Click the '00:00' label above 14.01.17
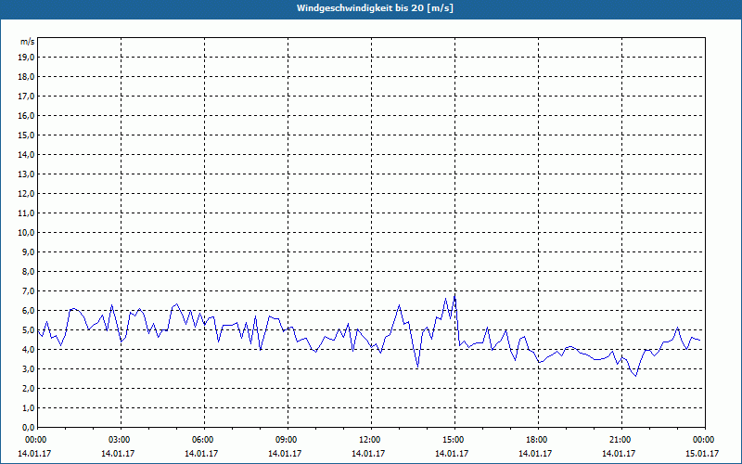Image resolution: width=742 pixels, height=464 pixels. [35, 440]
